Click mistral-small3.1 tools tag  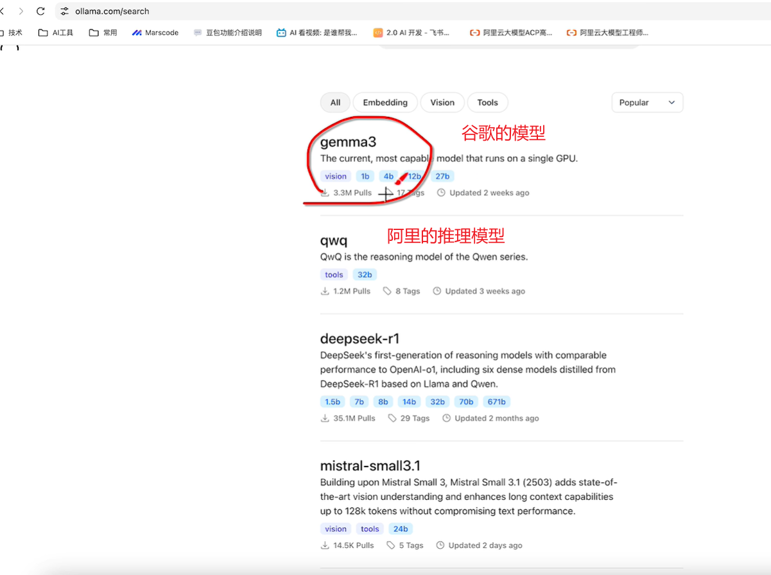click(370, 529)
